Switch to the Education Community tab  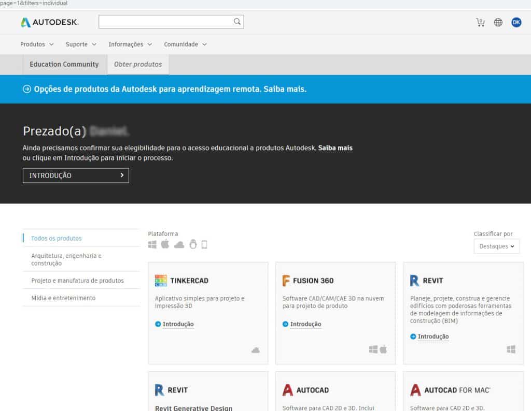coord(64,64)
